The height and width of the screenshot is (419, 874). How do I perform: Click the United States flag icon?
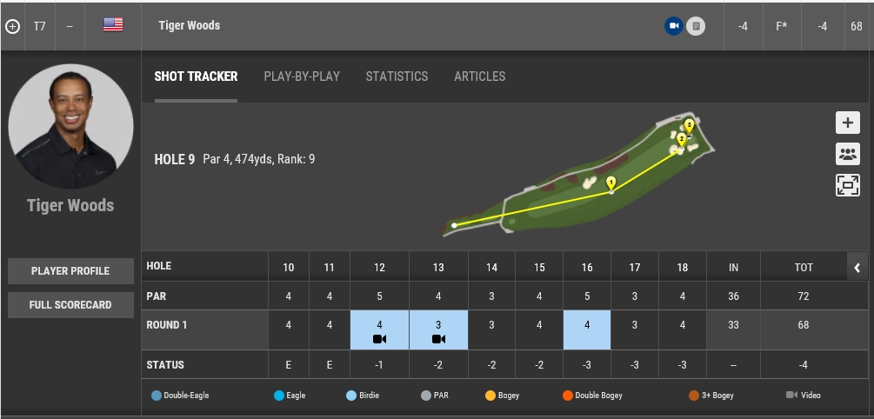point(113,25)
